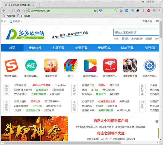The width and height of the screenshot is (163, 145).
Task: Select the 电脑软件 navigation tab
Action: 35,48
